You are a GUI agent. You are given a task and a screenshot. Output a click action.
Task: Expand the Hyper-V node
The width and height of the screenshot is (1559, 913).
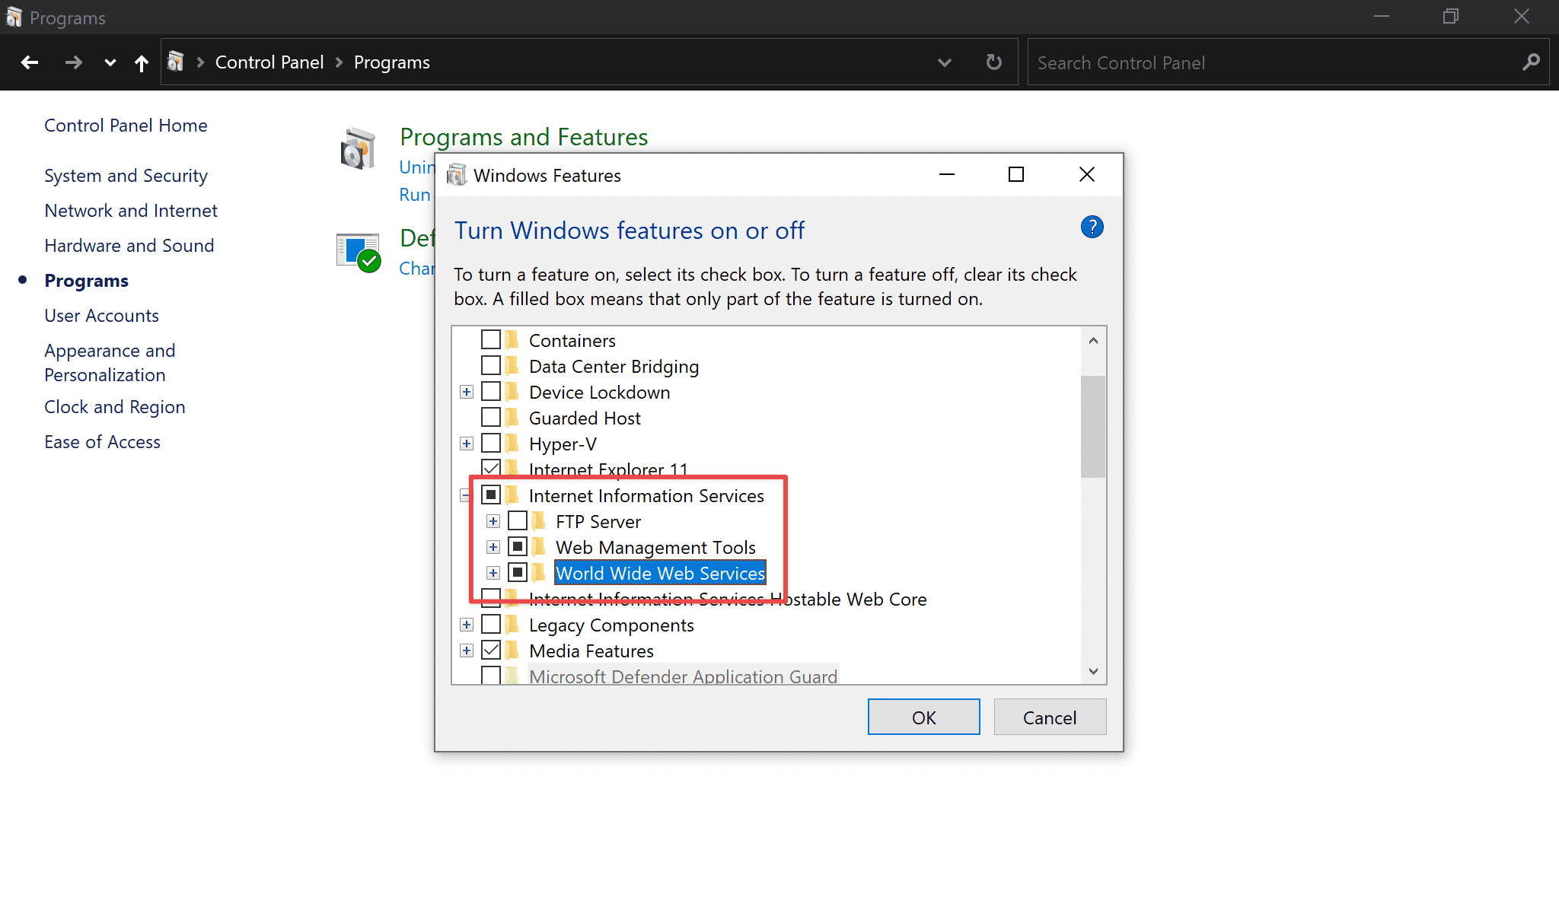[x=467, y=444]
